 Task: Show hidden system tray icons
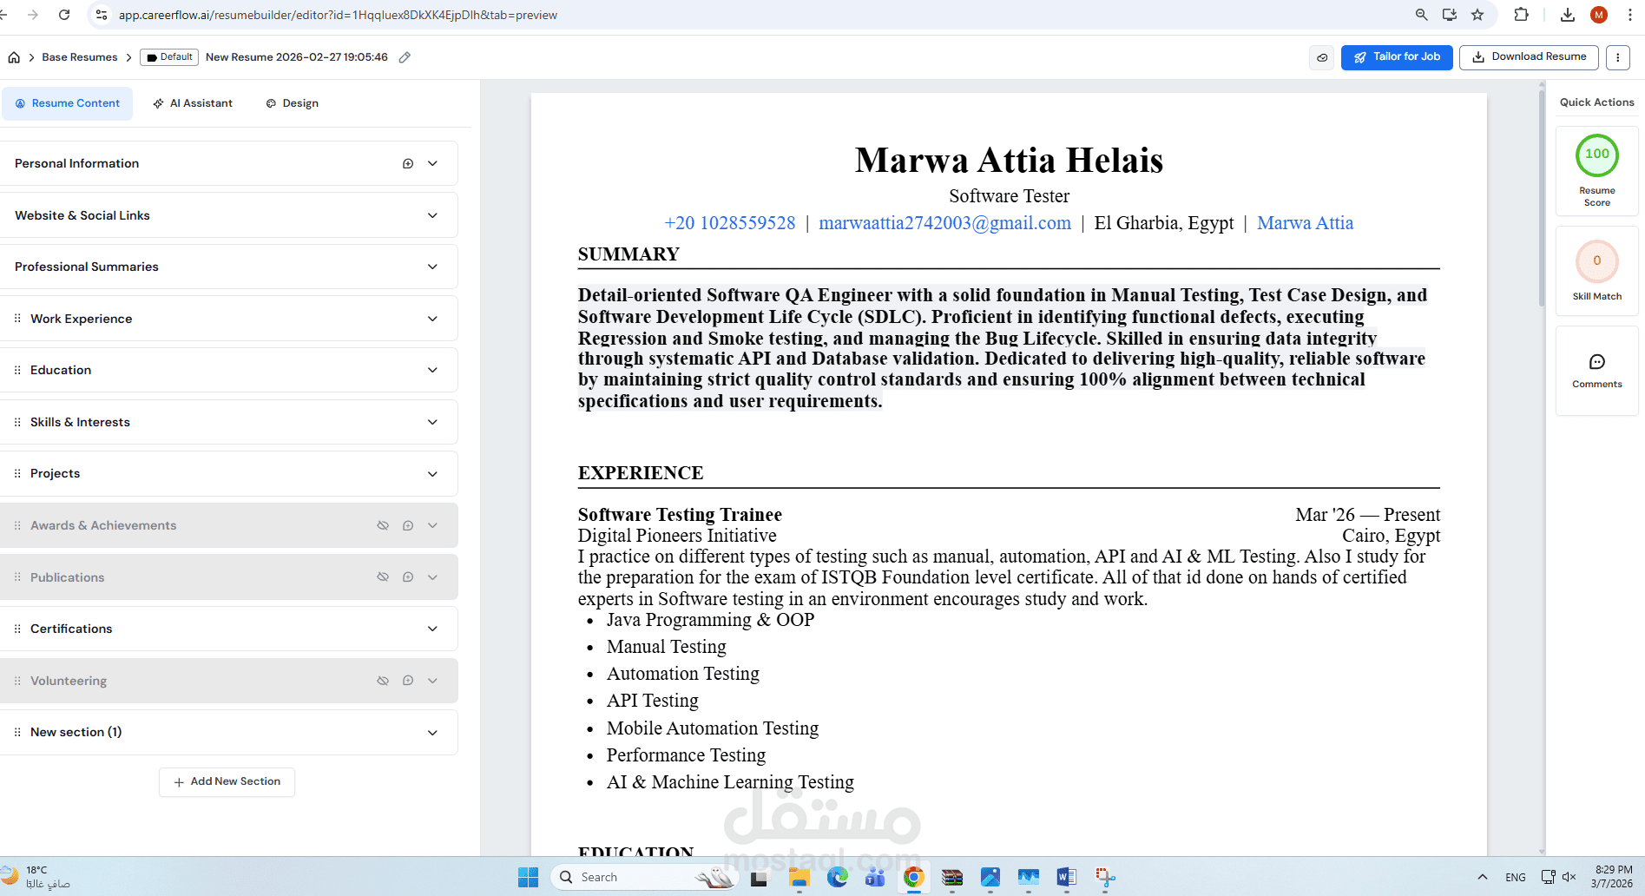pos(1483,877)
